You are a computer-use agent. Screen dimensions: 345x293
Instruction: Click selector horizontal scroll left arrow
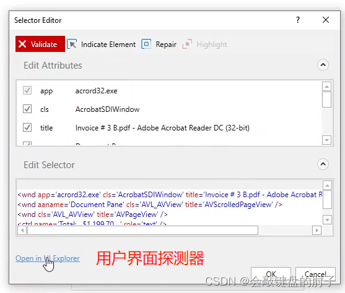point(22,230)
